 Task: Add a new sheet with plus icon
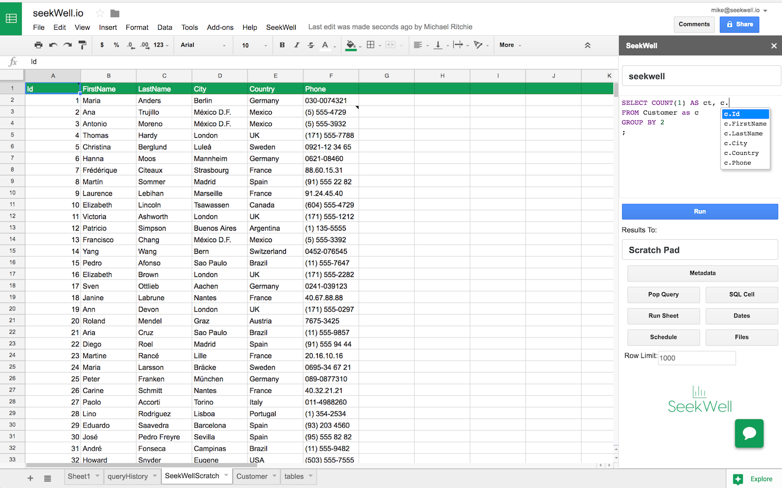tap(31, 478)
